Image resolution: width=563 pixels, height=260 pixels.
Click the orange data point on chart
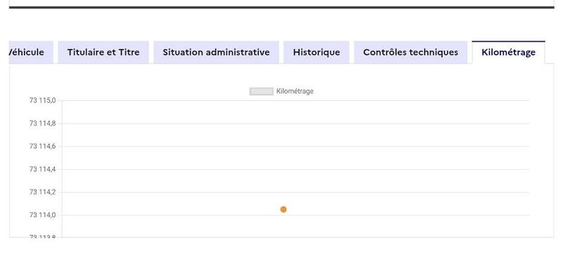coord(284,209)
